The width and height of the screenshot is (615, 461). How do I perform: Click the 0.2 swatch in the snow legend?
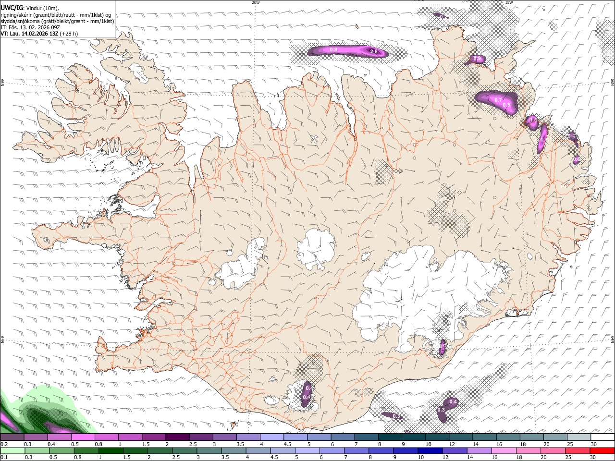[x=12, y=437]
